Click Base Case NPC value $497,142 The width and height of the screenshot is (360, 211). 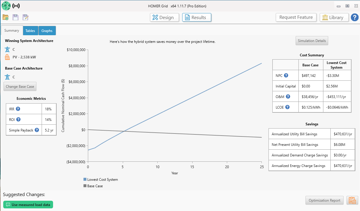point(309,75)
